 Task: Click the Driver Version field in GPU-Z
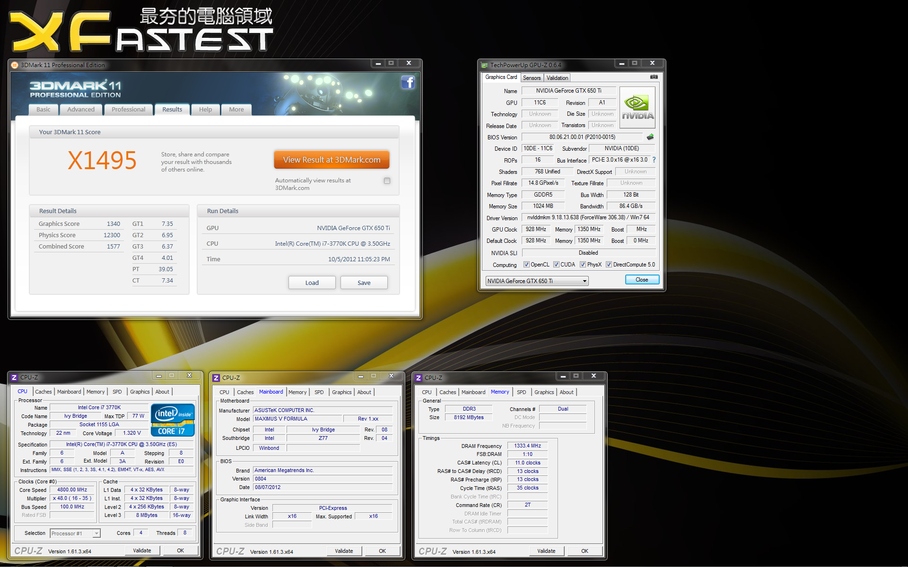[588, 217]
